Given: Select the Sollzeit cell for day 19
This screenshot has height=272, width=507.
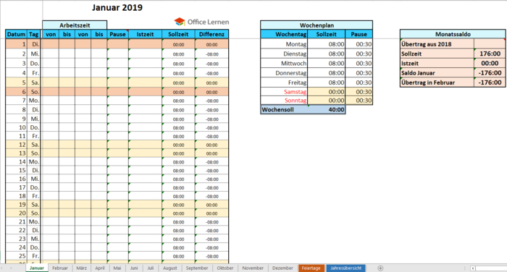Looking at the screenshot, I should click(178, 205).
